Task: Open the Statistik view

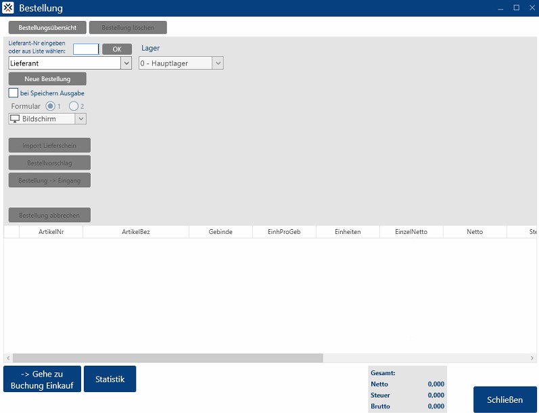Action: point(110,379)
